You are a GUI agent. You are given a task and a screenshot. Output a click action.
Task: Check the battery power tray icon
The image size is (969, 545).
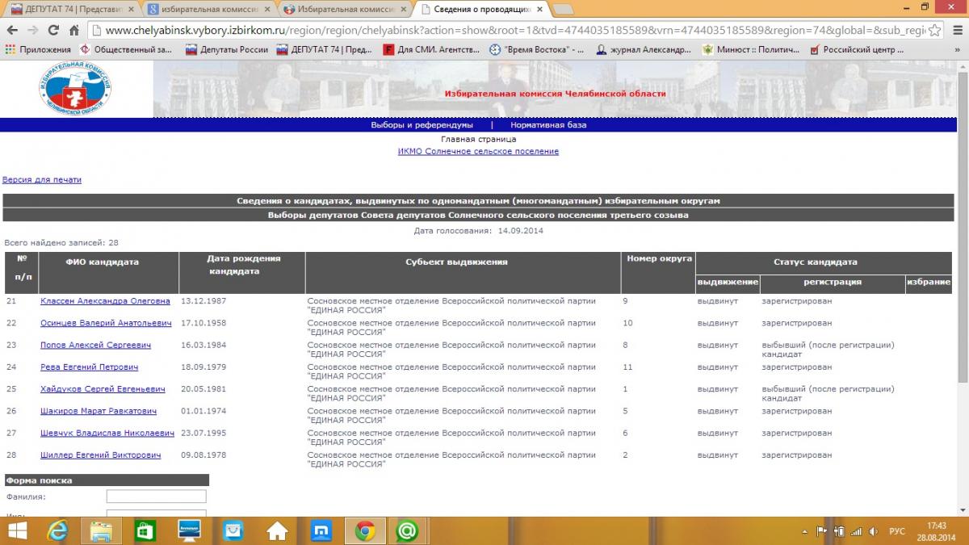click(x=839, y=531)
